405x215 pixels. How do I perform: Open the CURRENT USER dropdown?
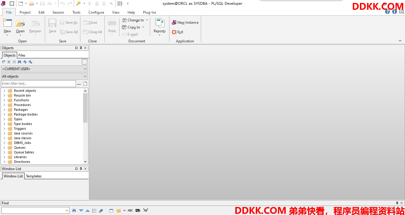tap(45, 69)
